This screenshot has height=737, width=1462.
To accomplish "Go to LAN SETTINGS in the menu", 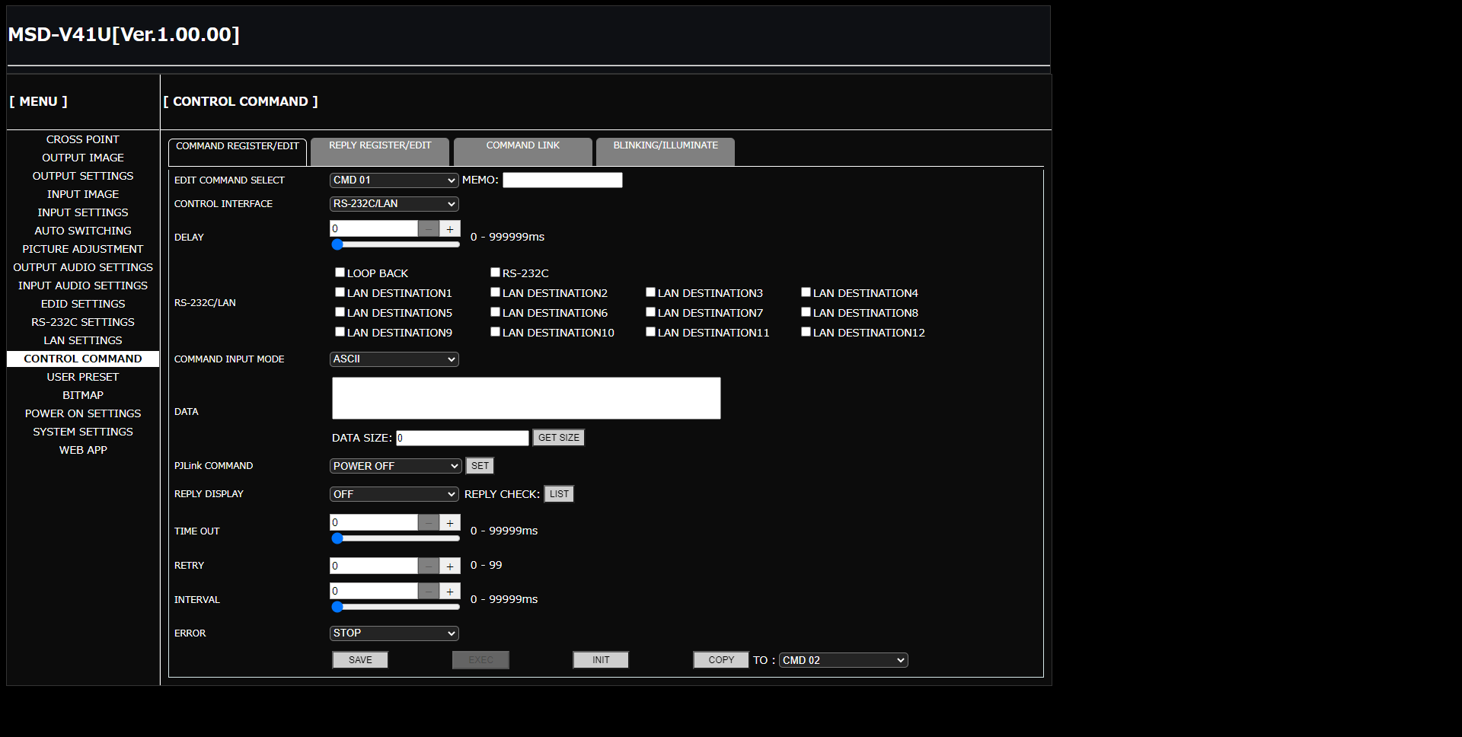I will point(83,340).
